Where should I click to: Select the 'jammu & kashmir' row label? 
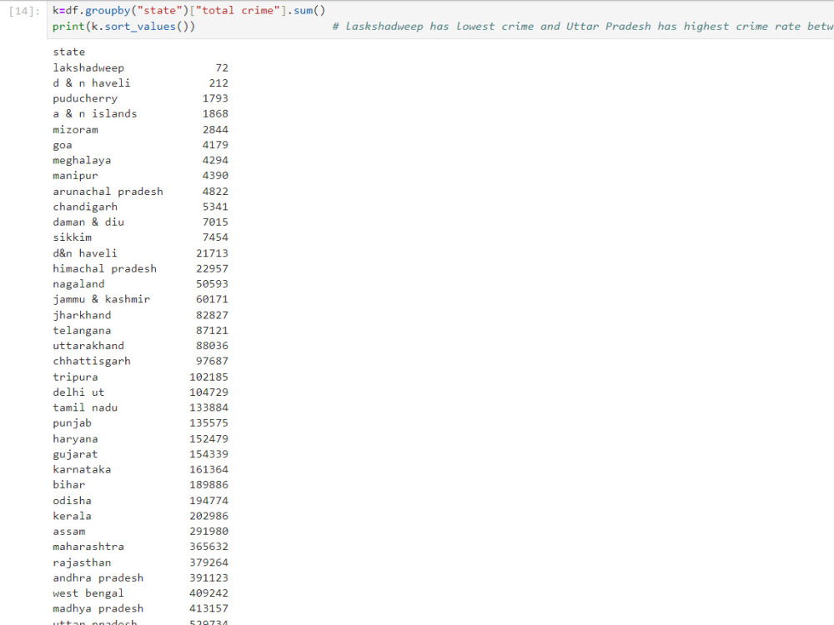pos(102,300)
